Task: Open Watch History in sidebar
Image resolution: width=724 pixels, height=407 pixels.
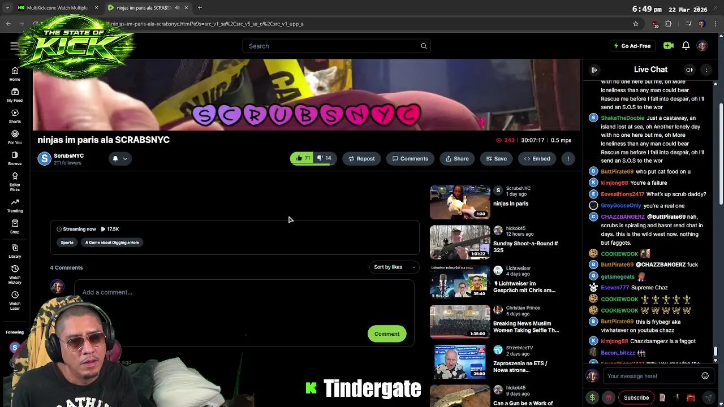Action: pyautogui.click(x=15, y=273)
